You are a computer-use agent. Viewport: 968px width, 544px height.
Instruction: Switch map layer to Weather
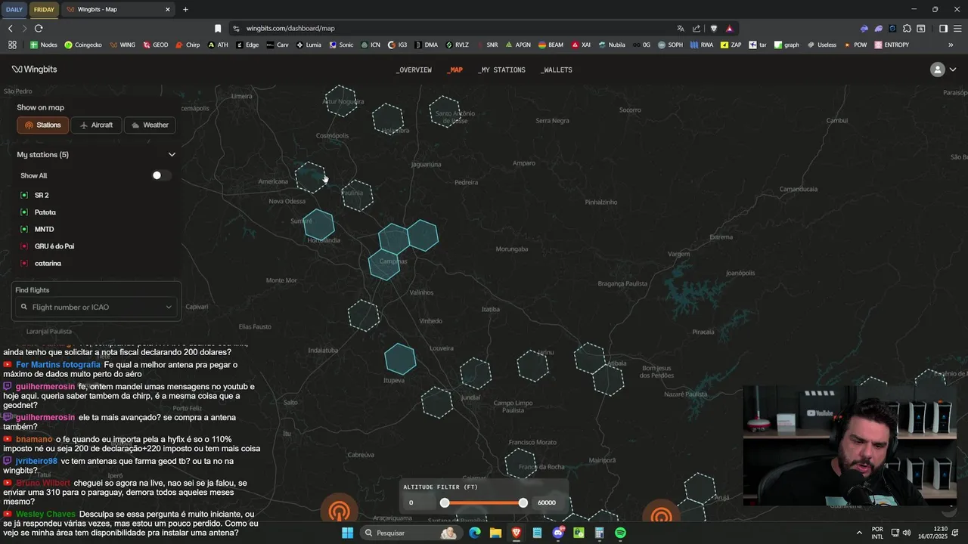coord(150,125)
